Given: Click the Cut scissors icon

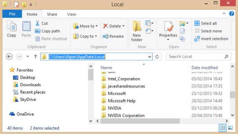Looking at the screenshot, I should (x=37, y=23).
